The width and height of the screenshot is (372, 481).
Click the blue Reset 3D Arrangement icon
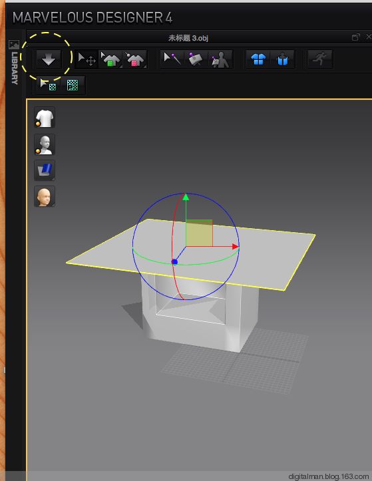tap(283, 59)
